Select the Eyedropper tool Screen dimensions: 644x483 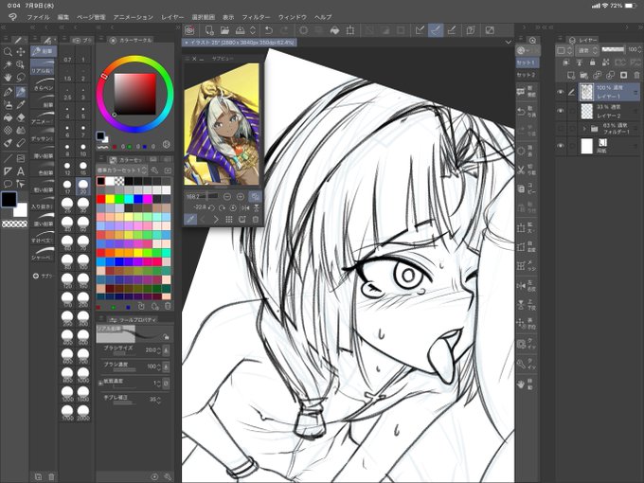coord(21,105)
